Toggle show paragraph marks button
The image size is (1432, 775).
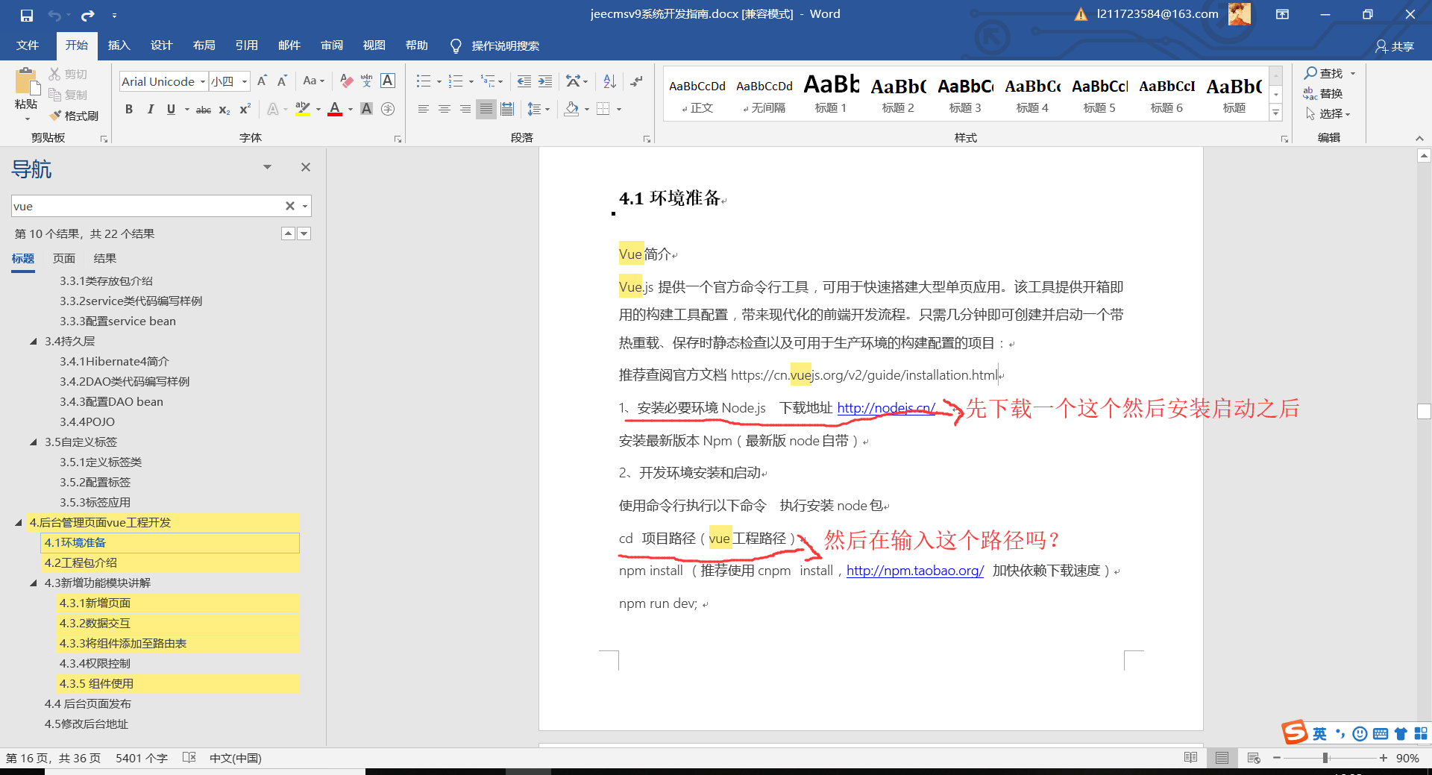pos(636,81)
